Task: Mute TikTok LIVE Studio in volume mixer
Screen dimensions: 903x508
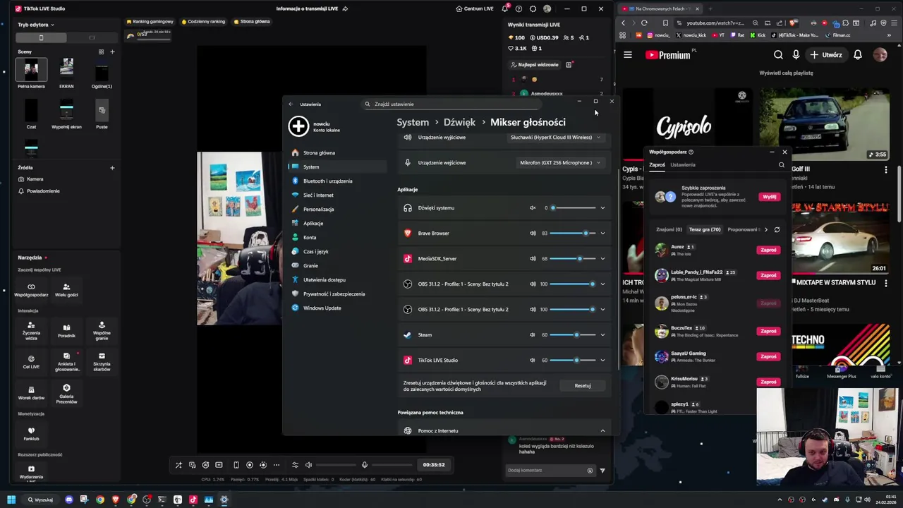Action: pyautogui.click(x=533, y=361)
